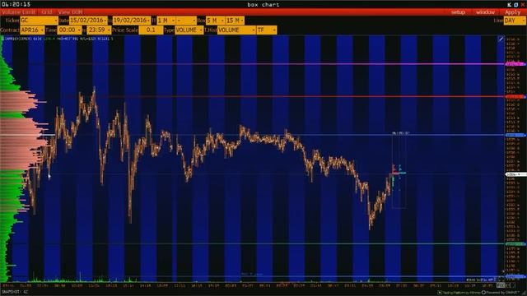Open the window menu
527x296 pixels.
(485, 12)
